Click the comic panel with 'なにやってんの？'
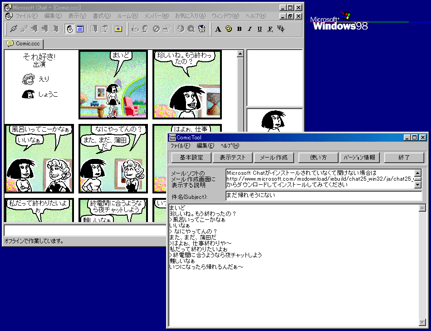This screenshot has width=431, height=331. click(113, 158)
